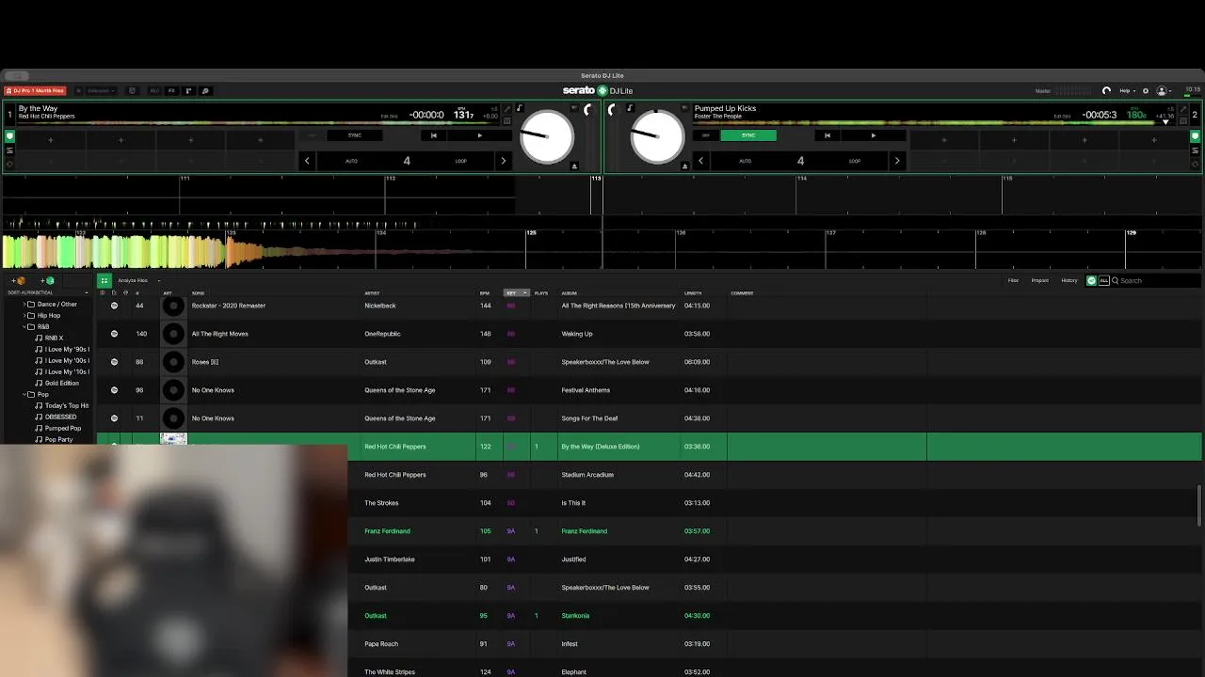
Task: Set the first cue point on deck 1
Action: click(x=51, y=140)
